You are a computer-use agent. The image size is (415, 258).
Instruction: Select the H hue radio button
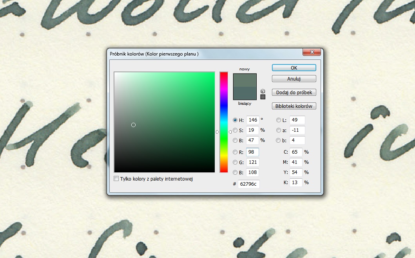point(235,120)
